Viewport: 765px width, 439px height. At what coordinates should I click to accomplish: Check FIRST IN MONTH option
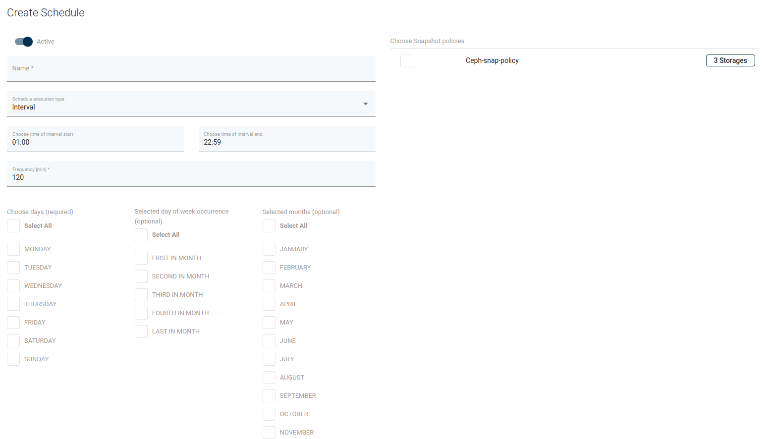pos(141,258)
